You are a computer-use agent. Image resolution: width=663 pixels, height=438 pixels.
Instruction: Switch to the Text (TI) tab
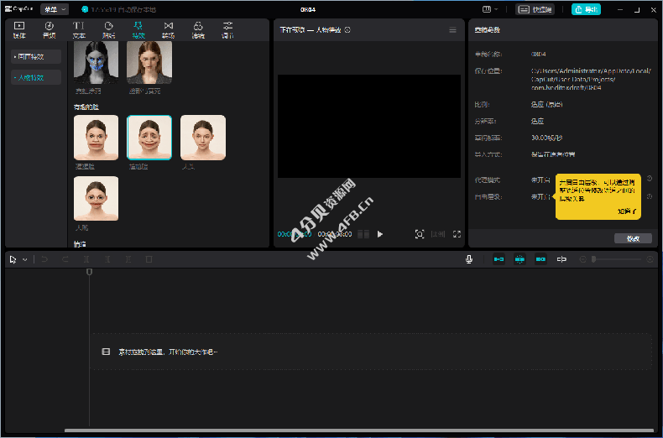[79, 30]
